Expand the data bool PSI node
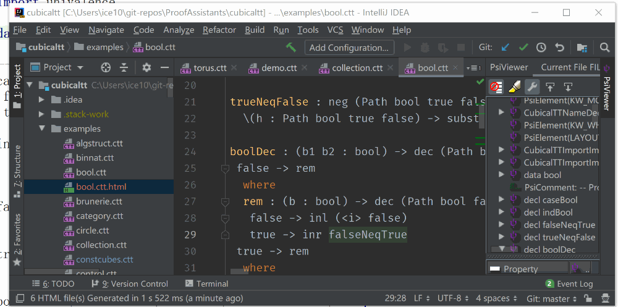Image resolution: width=618 pixels, height=307 pixels. coord(501,175)
